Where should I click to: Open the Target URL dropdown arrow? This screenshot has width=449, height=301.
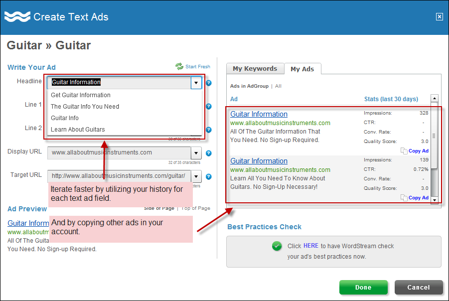[196, 176]
